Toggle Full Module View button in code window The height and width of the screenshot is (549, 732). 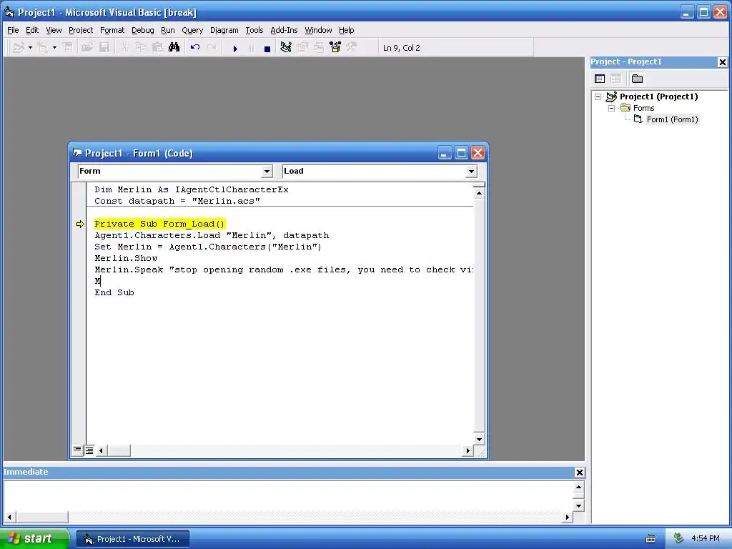(89, 450)
